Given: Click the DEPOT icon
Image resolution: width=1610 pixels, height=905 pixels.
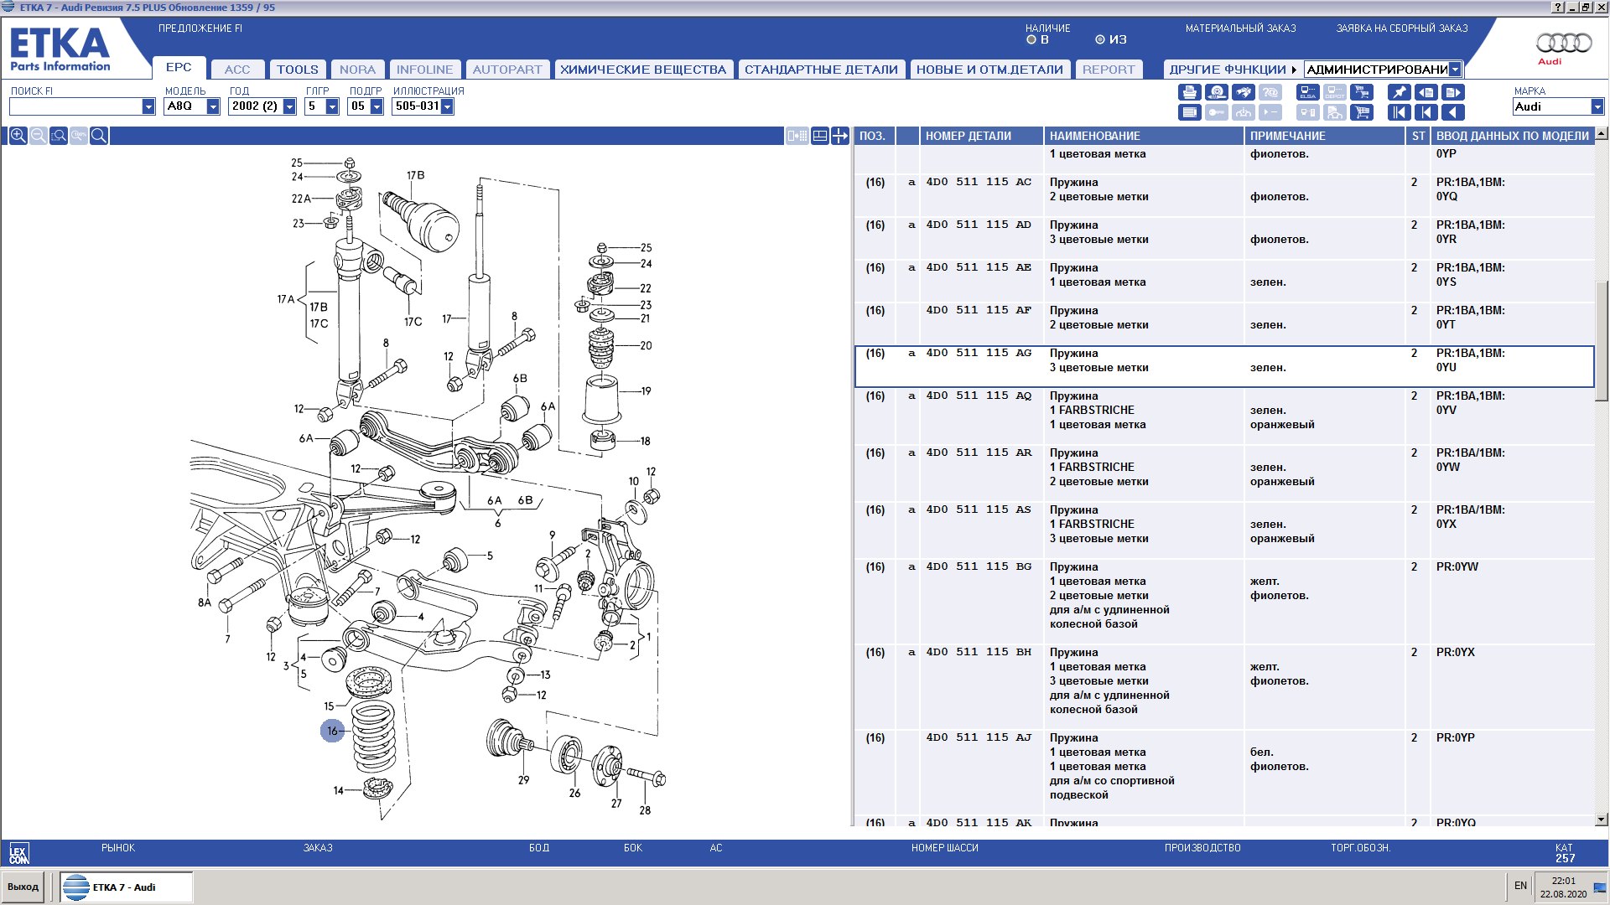Looking at the screenshot, I should pos(1335,92).
